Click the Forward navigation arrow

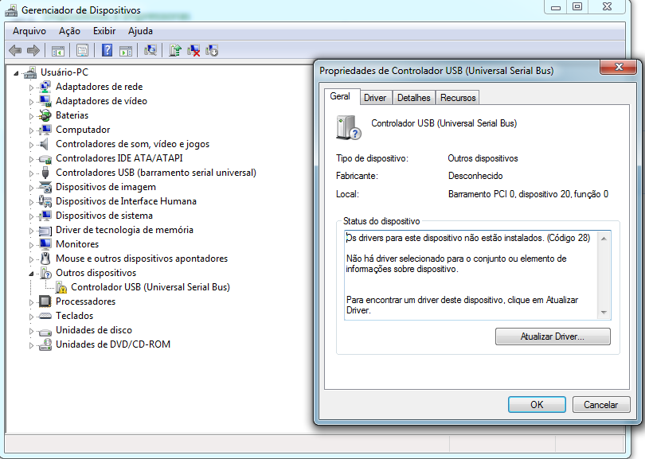(34, 50)
